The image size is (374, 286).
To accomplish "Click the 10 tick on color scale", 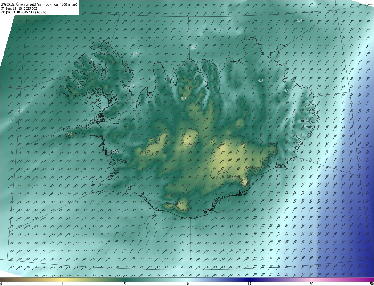I will [x=187, y=284].
